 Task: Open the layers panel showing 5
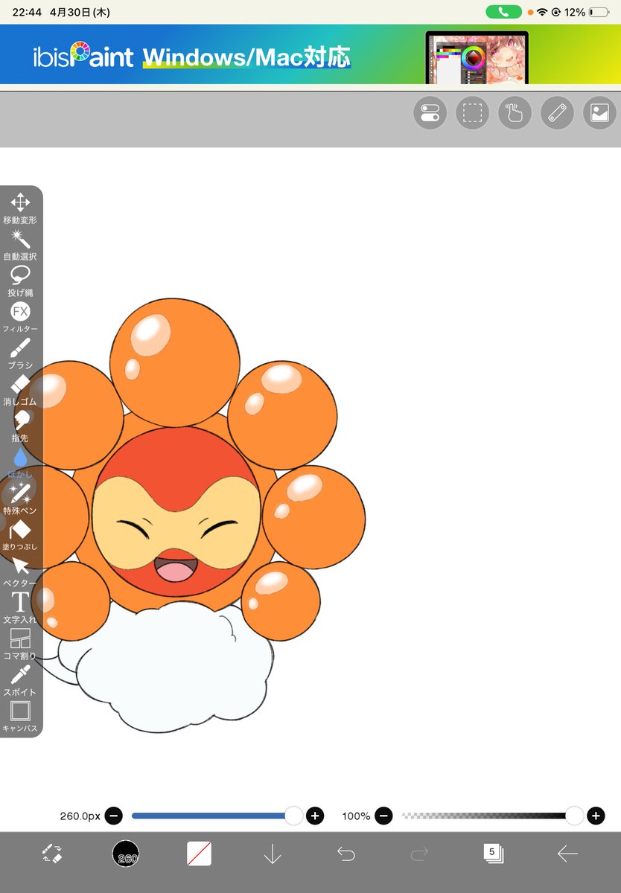tap(493, 854)
